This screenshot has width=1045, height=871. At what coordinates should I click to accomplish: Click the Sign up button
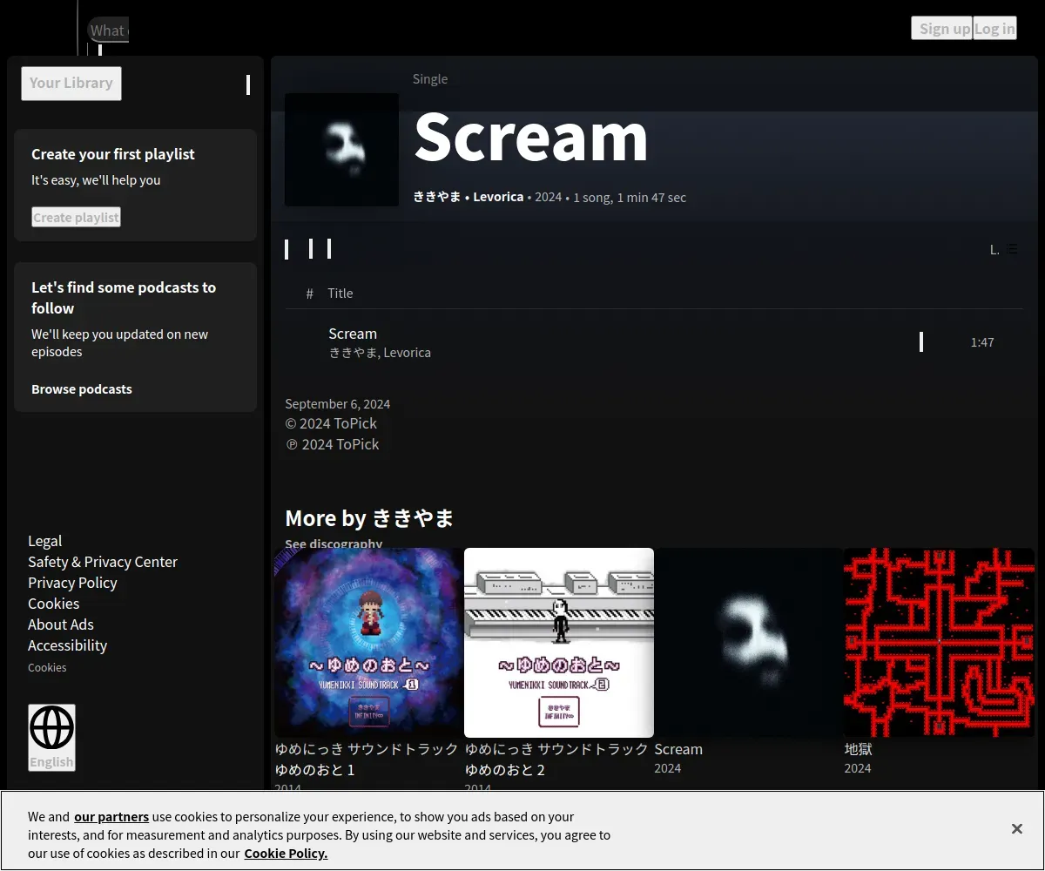pos(944,29)
